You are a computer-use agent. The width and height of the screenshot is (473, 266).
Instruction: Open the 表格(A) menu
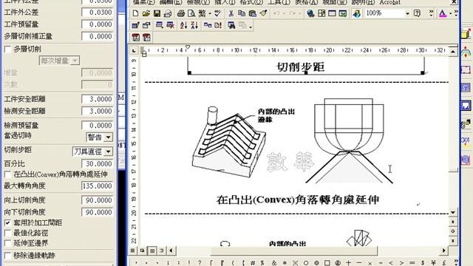(307, 2)
